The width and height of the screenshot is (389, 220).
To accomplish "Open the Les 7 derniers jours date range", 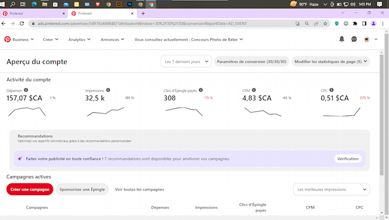I will pyautogui.click(x=187, y=61).
